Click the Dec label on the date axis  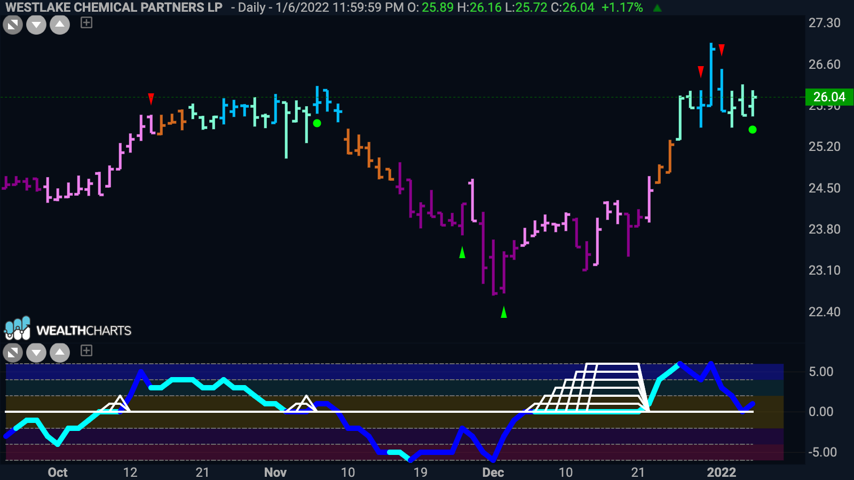pyautogui.click(x=493, y=473)
